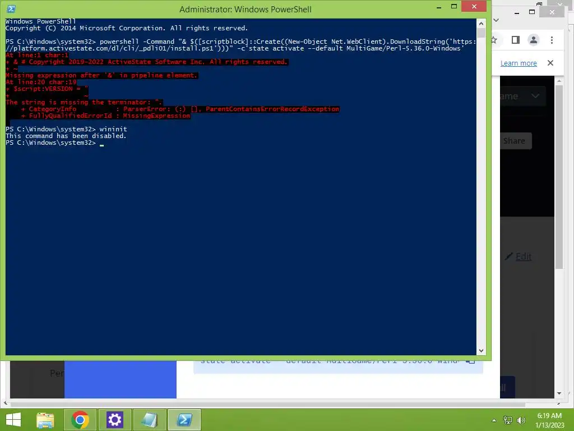This screenshot has width=574, height=431.
Task: Select the PowerShell taskbar icon
Action: (x=184, y=420)
